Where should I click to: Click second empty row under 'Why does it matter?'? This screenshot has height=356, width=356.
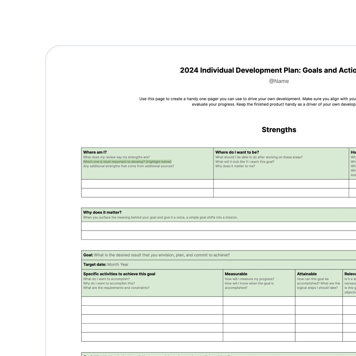tap(218, 235)
